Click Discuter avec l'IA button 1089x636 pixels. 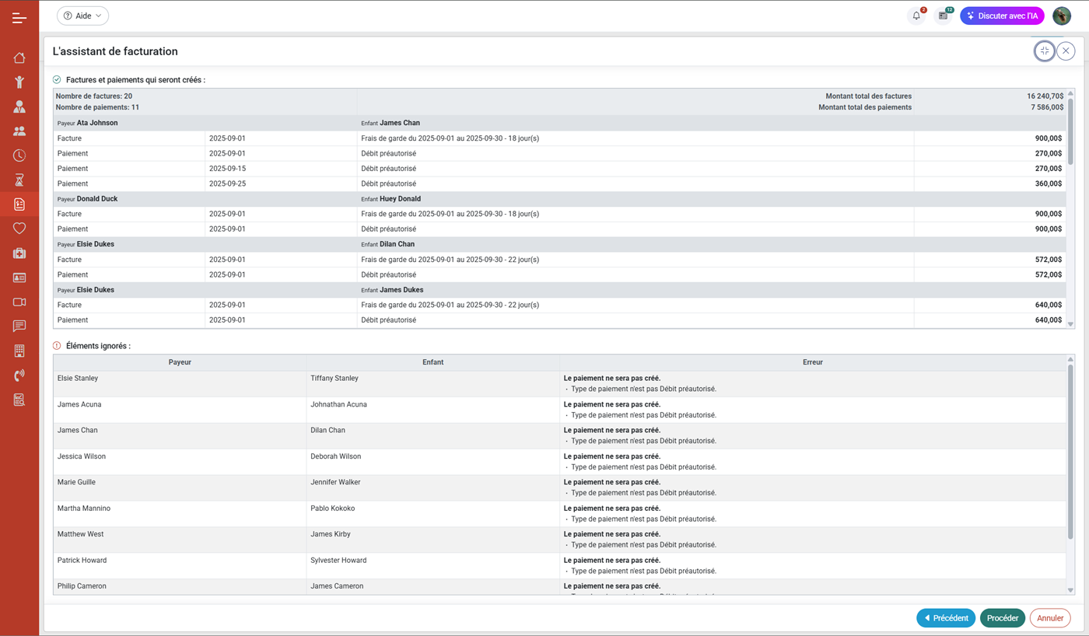click(1002, 16)
